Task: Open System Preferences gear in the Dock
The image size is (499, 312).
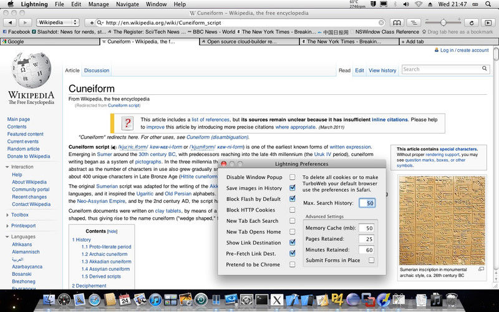Action: (246, 300)
